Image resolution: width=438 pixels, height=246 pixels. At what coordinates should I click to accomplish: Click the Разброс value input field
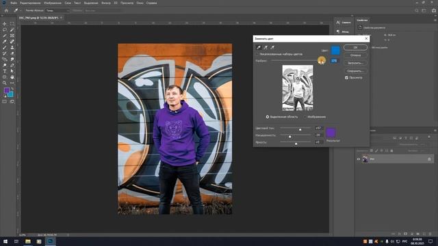334,61
